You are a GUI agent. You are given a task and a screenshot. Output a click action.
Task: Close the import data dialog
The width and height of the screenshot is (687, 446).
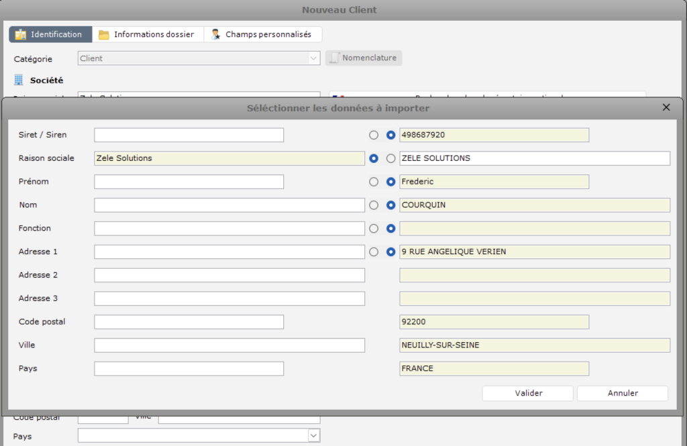(666, 107)
